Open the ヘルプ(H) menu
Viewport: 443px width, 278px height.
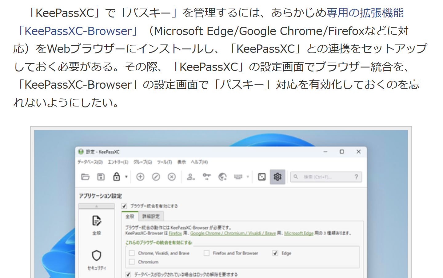tap(199, 162)
